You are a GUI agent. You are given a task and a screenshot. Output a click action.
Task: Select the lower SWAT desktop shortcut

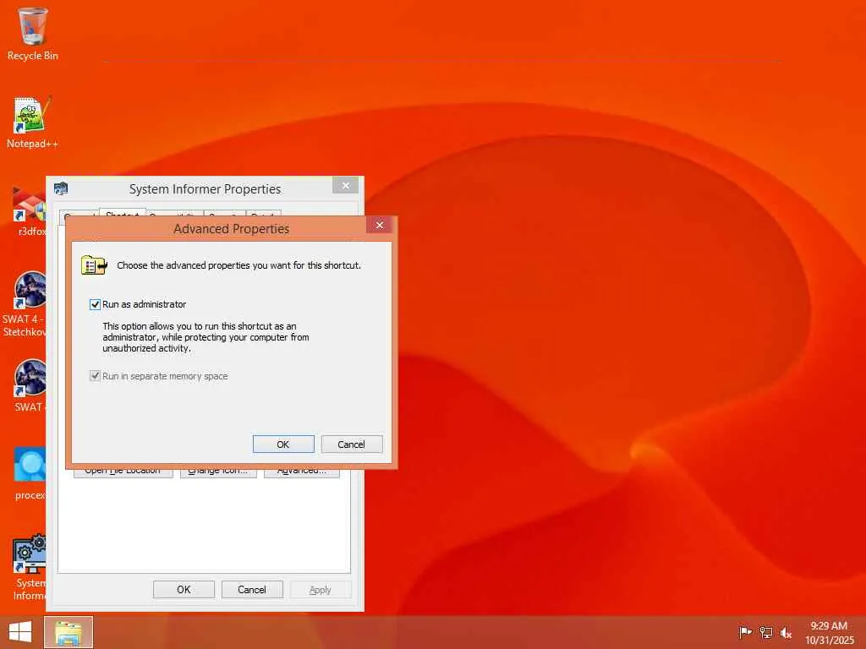(x=29, y=385)
